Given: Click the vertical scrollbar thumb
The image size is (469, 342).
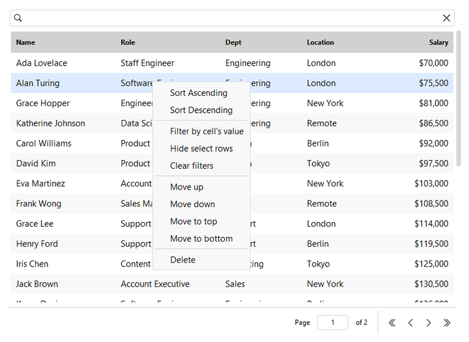Looking at the screenshot, I should pyautogui.click(x=459, y=98).
